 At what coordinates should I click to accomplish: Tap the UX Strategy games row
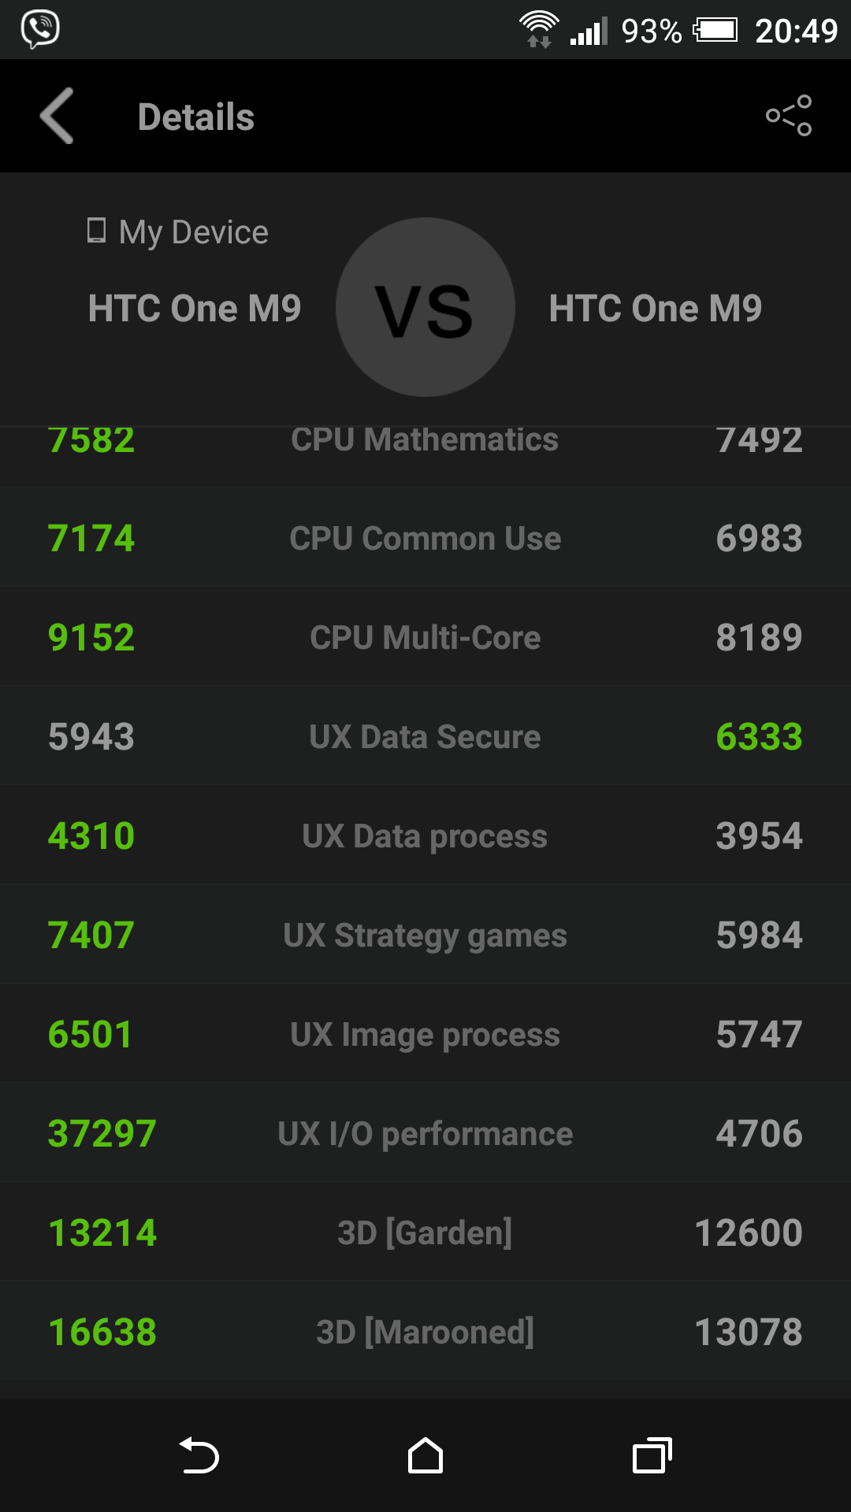coord(425,934)
